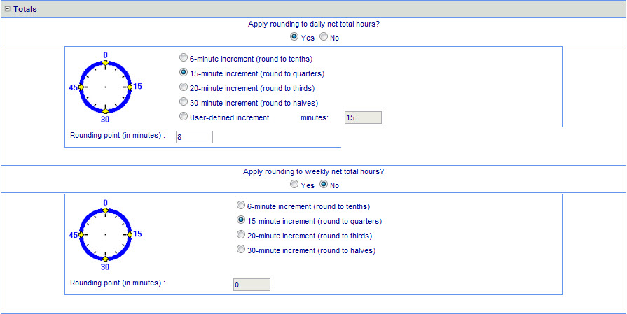627x314 pixels.
Task: Choose daily 20-minute increment option
Action: (184, 87)
